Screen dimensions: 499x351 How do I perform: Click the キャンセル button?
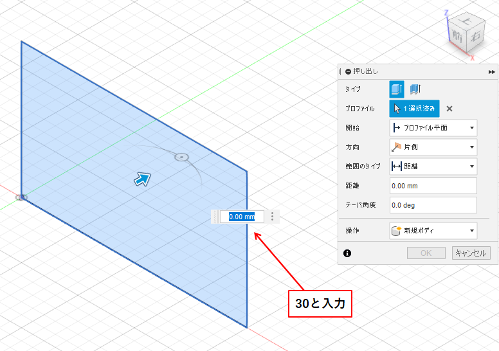click(471, 253)
